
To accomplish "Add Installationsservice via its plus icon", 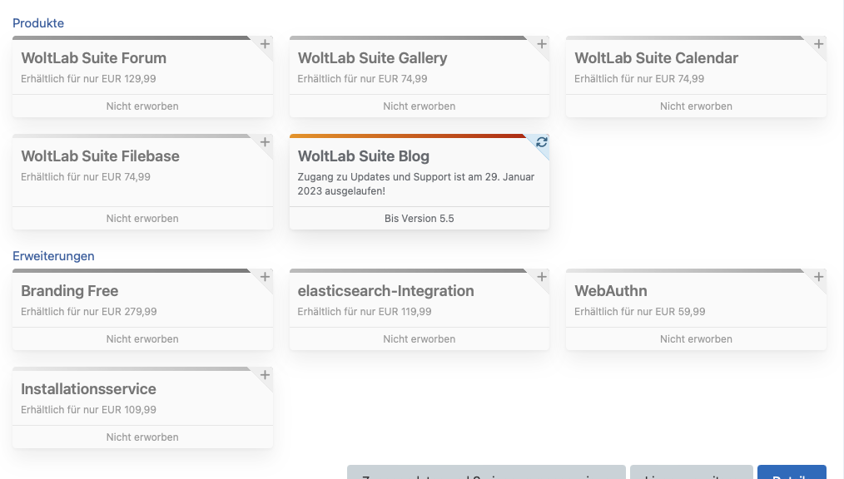I will tap(265, 375).
